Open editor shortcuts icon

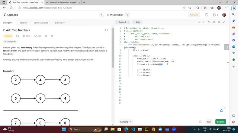(x=214, y=22)
